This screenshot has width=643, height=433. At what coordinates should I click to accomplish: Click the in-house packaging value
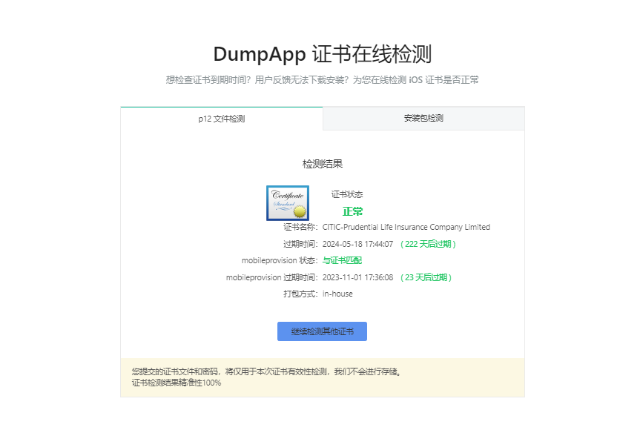337,294
